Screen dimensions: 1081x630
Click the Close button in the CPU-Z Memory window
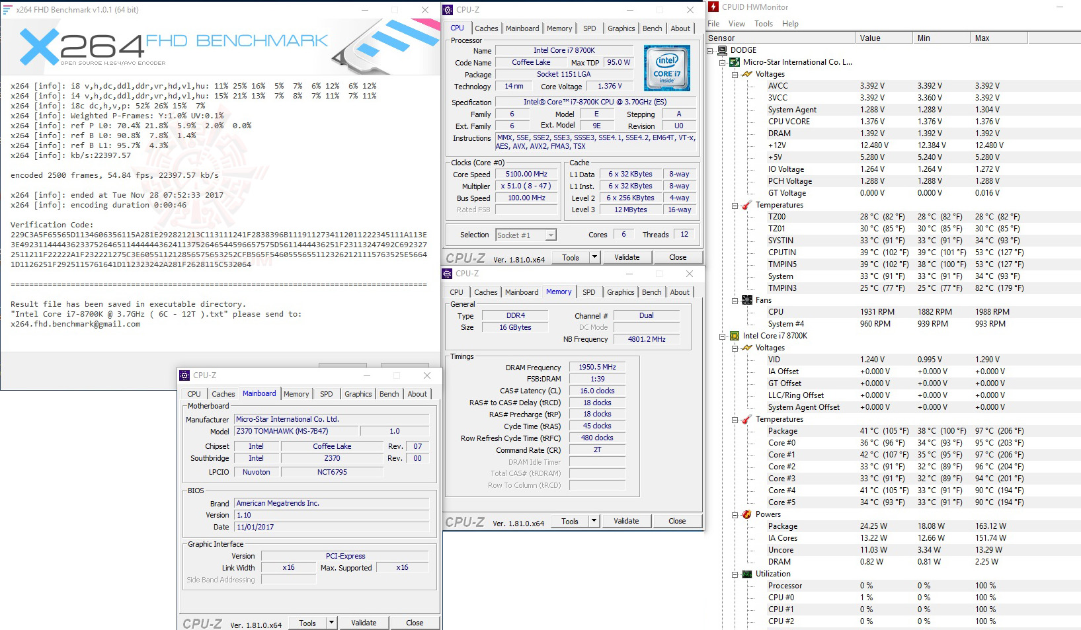point(677,521)
